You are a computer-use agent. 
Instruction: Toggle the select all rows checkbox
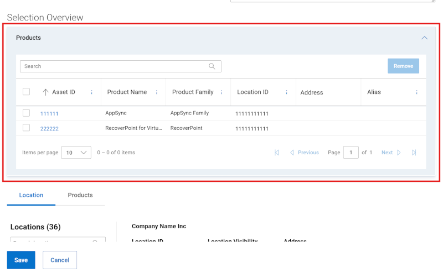point(27,92)
